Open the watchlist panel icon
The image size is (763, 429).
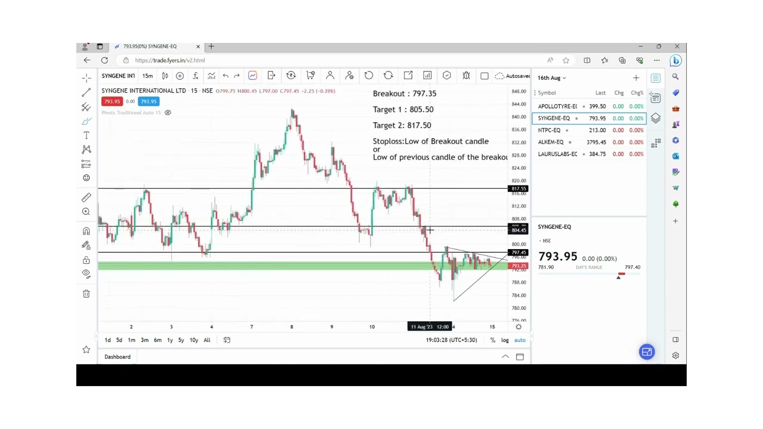pyautogui.click(x=656, y=78)
